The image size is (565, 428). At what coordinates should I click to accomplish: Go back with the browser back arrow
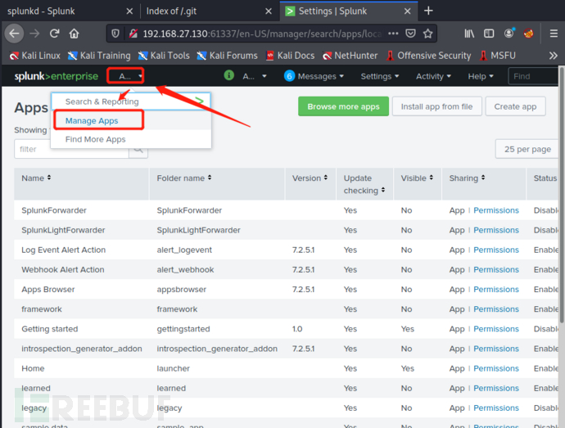click(15, 34)
